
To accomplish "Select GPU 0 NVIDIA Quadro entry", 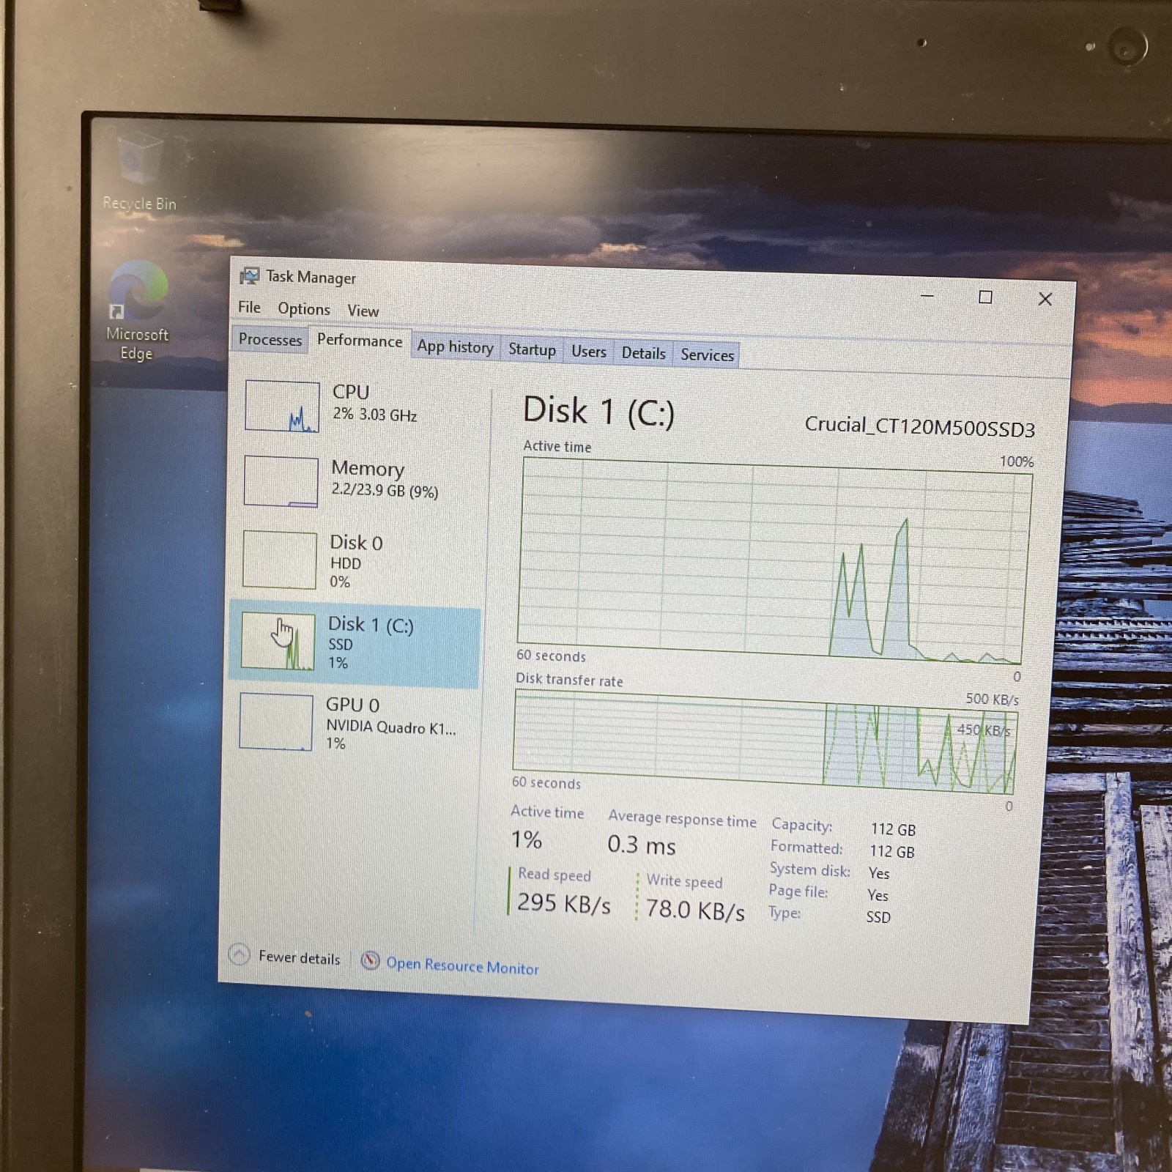I will pos(353,723).
